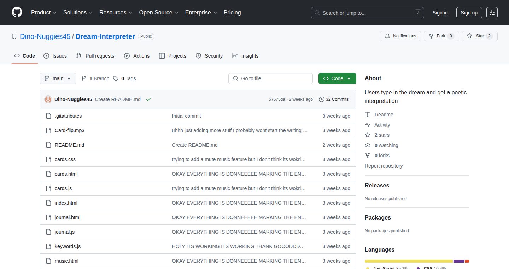Viewport: 509px width, 269px height.
Task: Expand the Enterprise menu
Action: 201,13
